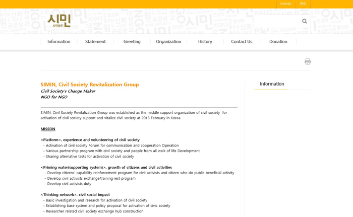This screenshot has width=353, height=217.
Task: Open the Greeting menu item
Action: tap(132, 42)
